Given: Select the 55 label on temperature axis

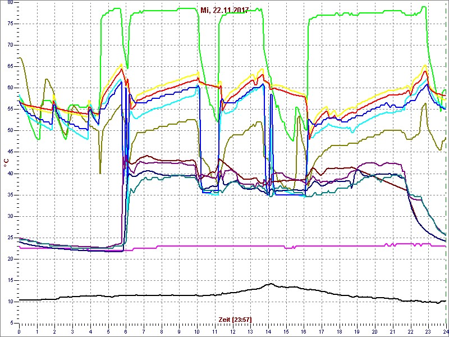Looking at the screenshot, I should point(10,110).
